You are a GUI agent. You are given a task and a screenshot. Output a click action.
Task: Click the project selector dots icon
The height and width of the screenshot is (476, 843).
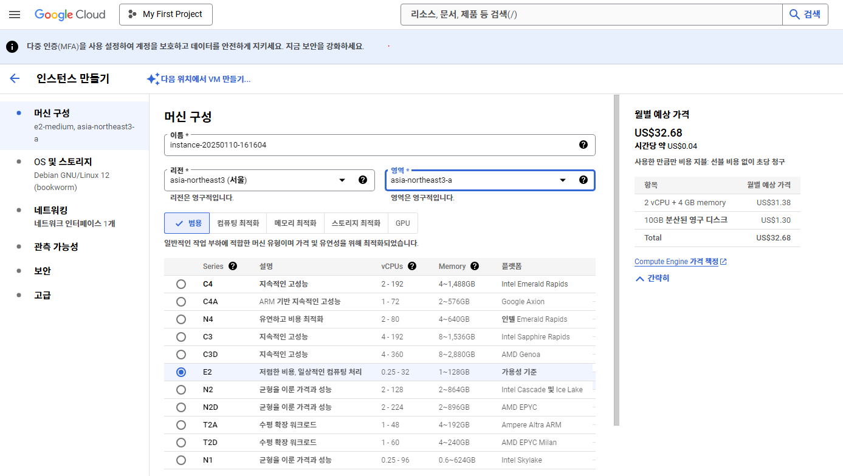coord(132,15)
